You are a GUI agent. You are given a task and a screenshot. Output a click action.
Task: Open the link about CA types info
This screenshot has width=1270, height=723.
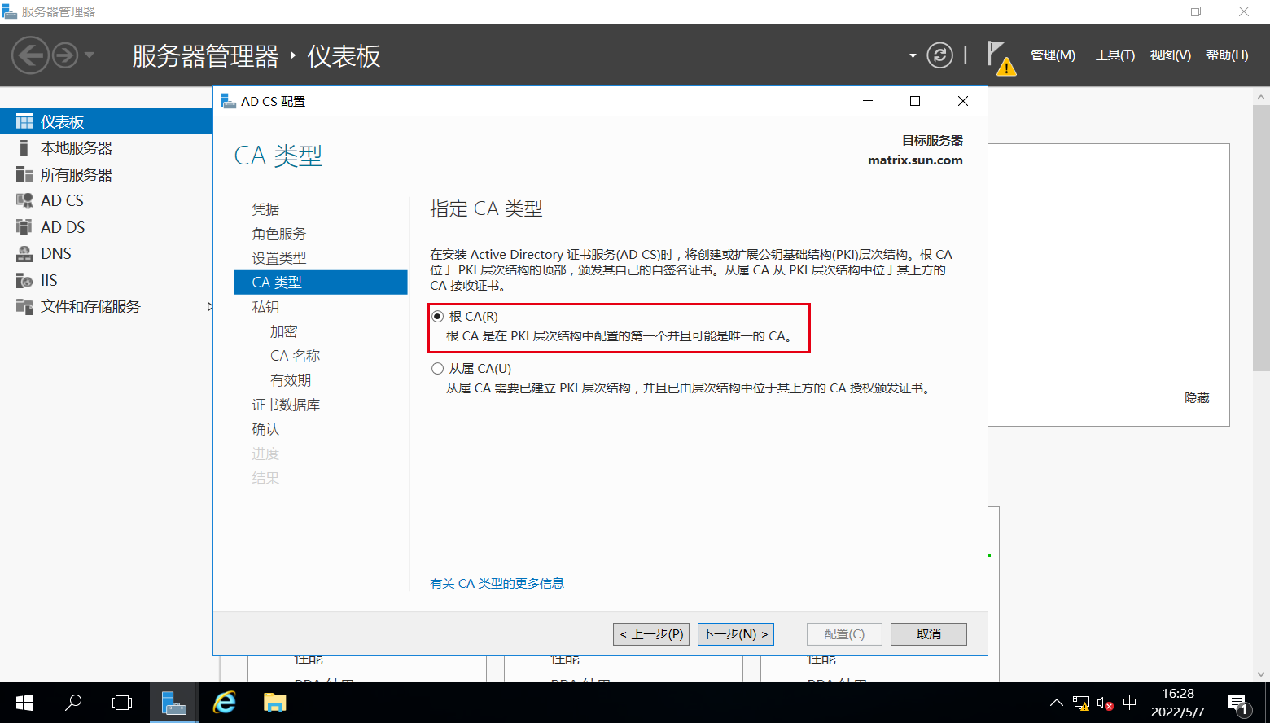pyautogui.click(x=497, y=583)
